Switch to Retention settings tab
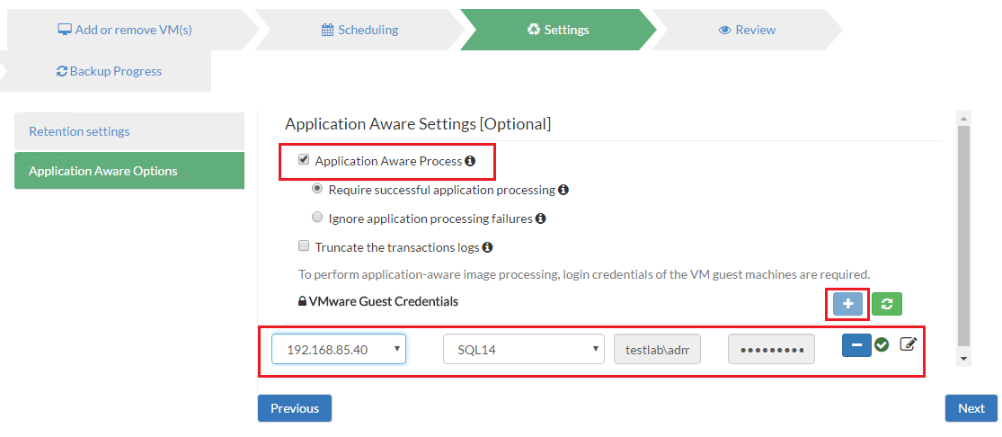Image resolution: width=1002 pixels, height=437 pixels. [x=129, y=131]
